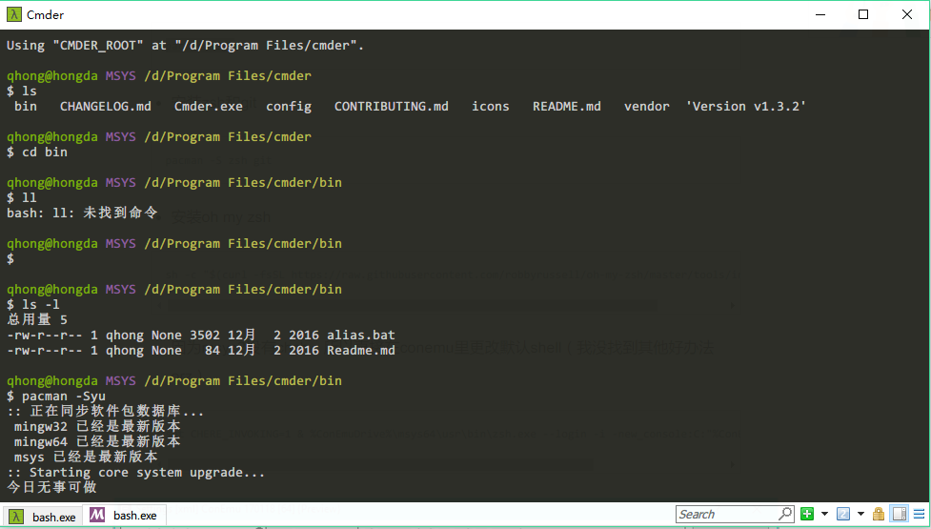The image size is (931, 529).
Task: Click the active console number 2 icon
Action: click(843, 514)
